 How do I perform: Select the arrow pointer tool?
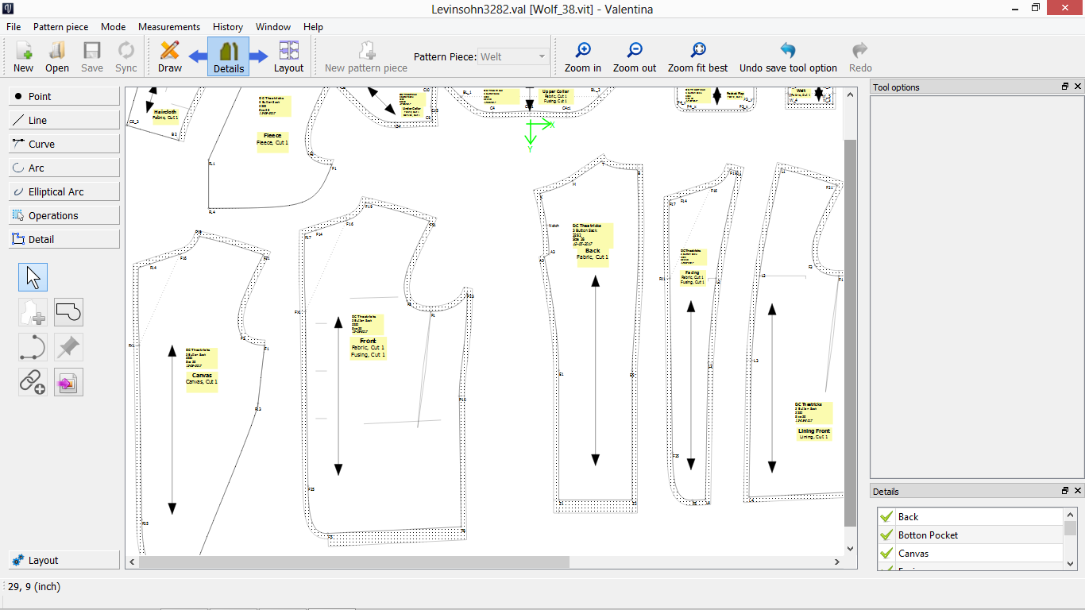pos(33,277)
